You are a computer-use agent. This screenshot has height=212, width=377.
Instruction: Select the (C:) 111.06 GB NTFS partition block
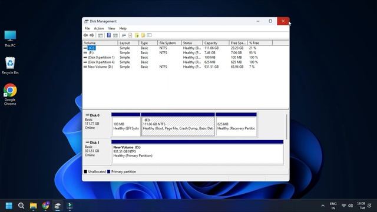178,124
